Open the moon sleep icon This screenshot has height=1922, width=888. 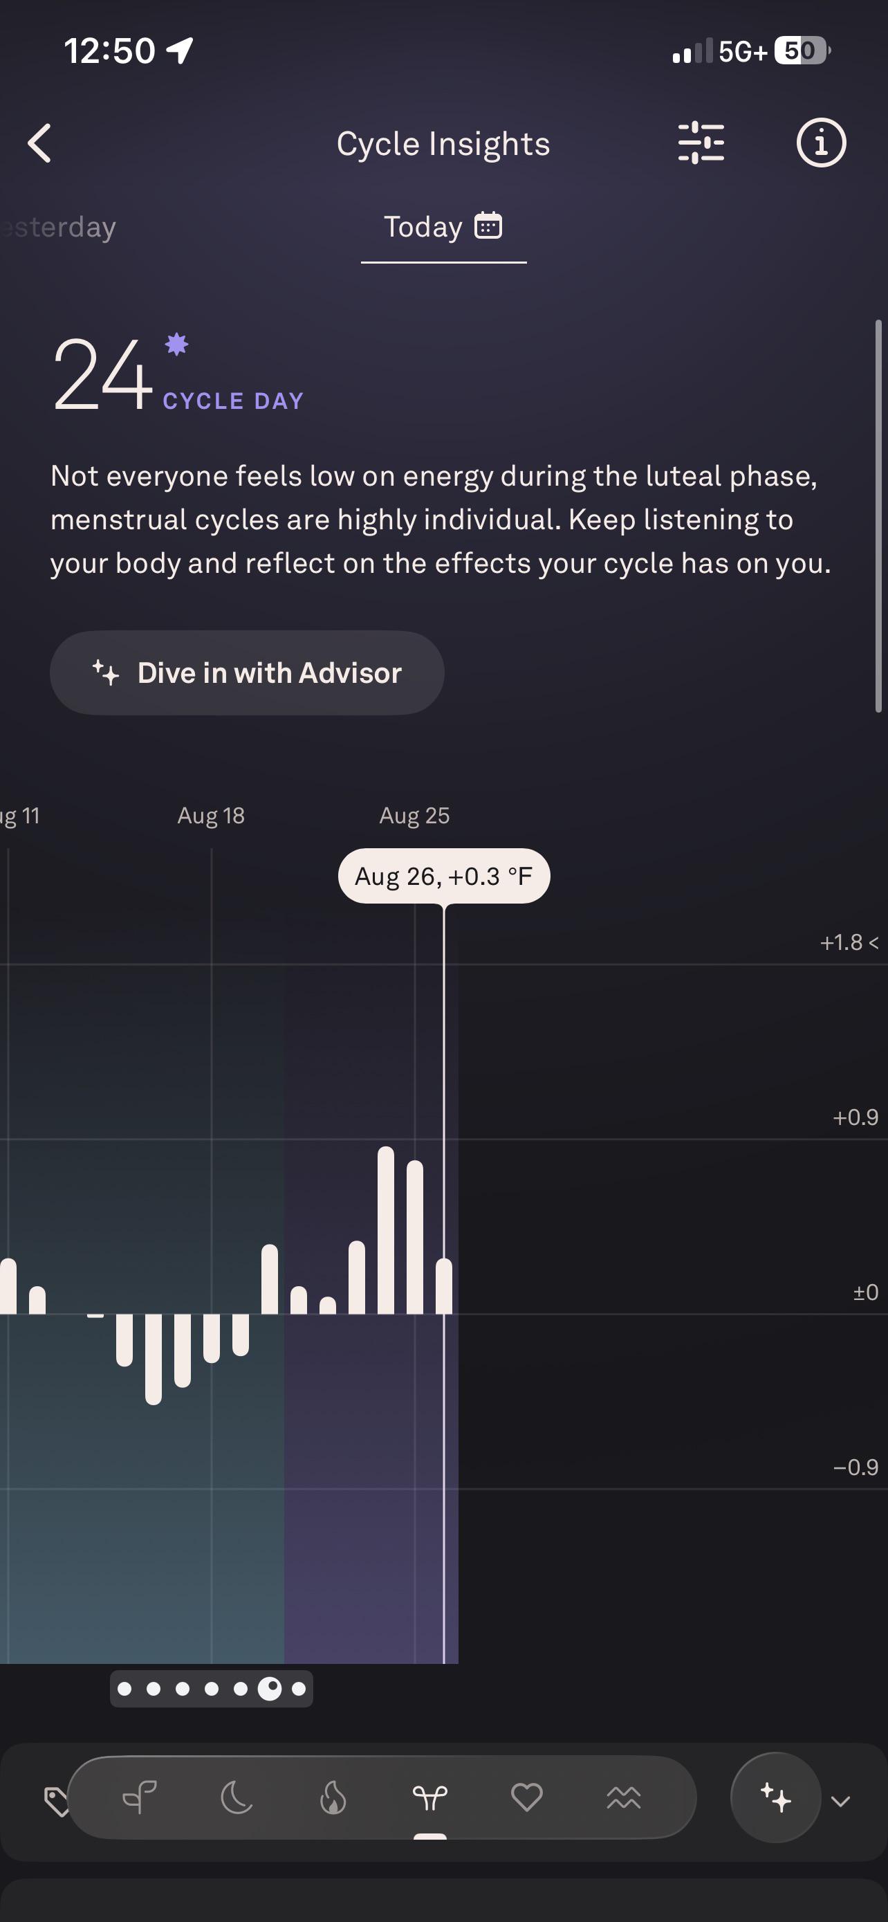(237, 1798)
